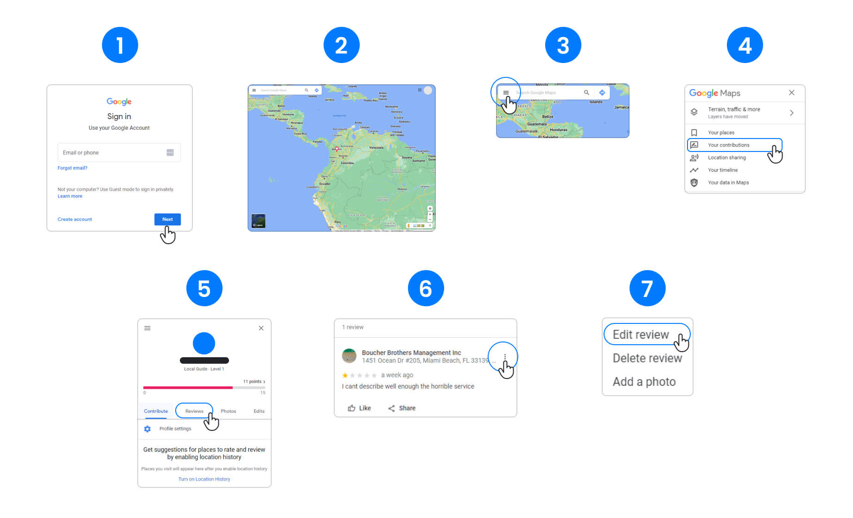This screenshot has width=853, height=518.
Task: Click the Email or phone field
Action: click(119, 152)
